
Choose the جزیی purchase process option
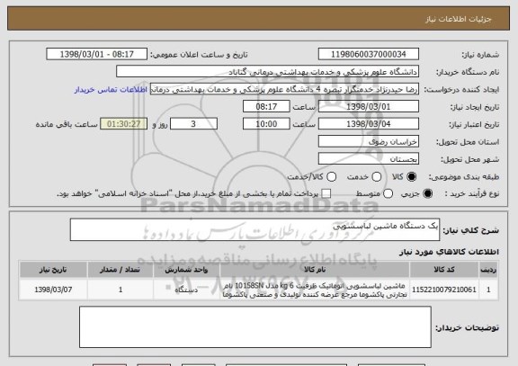tap(427, 194)
